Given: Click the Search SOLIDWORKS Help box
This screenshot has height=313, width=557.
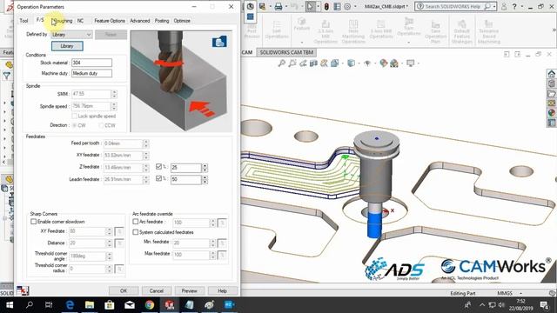Looking at the screenshot, I should [x=455, y=6].
